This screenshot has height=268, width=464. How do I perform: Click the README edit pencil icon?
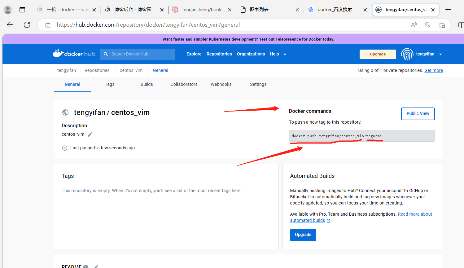tap(96, 266)
